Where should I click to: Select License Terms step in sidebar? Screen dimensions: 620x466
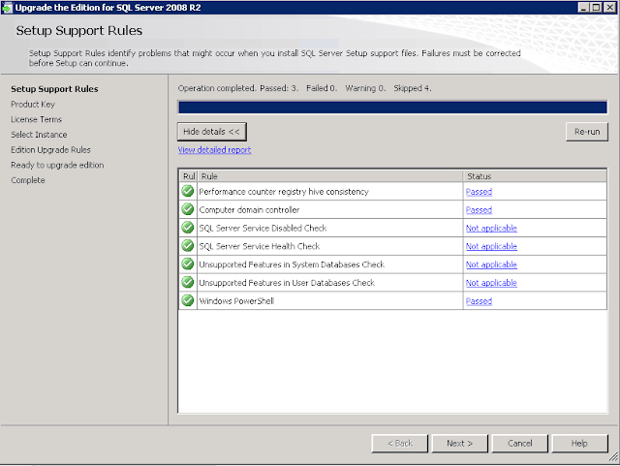[37, 119]
